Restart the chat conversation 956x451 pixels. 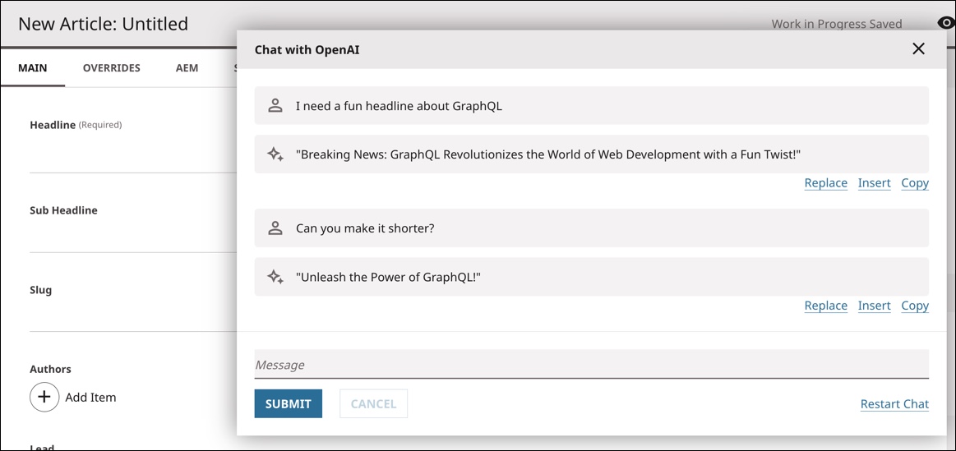click(894, 404)
